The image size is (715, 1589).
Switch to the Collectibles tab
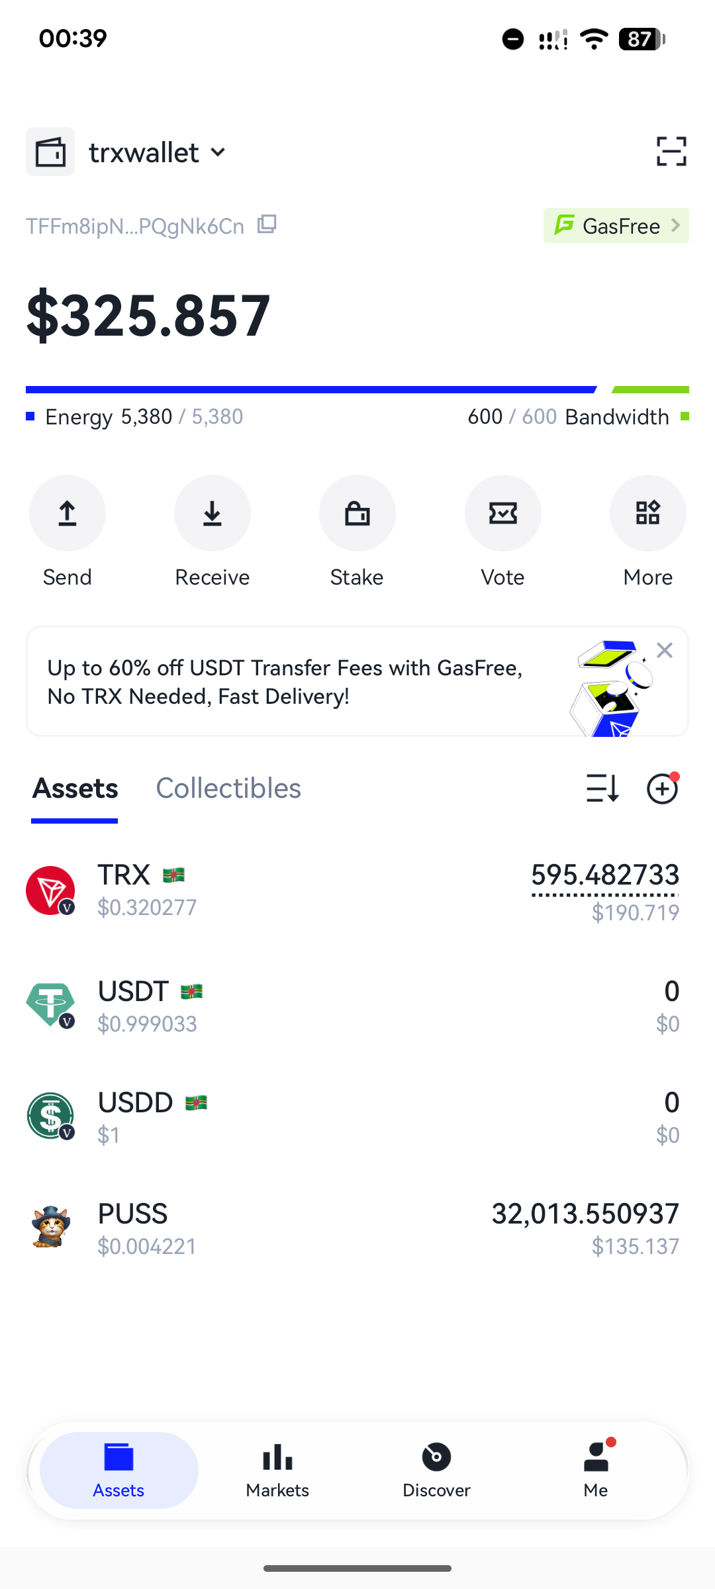pyautogui.click(x=228, y=788)
